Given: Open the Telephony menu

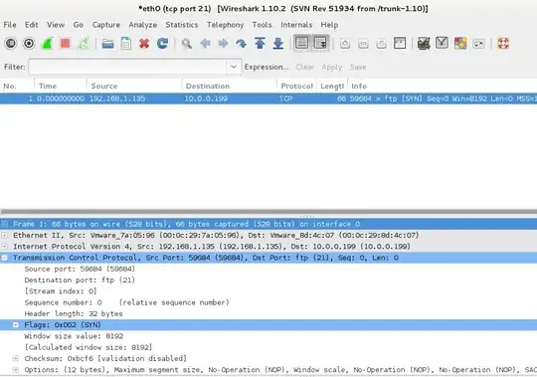Looking at the screenshot, I should (x=226, y=25).
